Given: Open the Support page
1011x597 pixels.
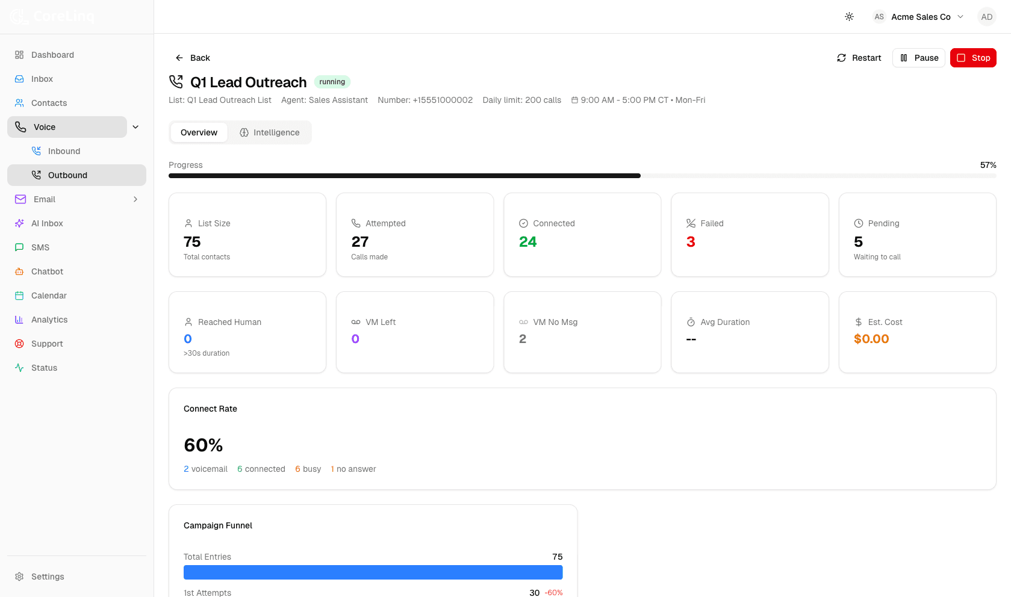Looking at the screenshot, I should coord(76,344).
